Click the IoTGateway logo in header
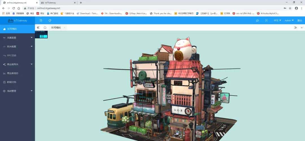Screen dimensions: 305x141 tap(18, 20)
